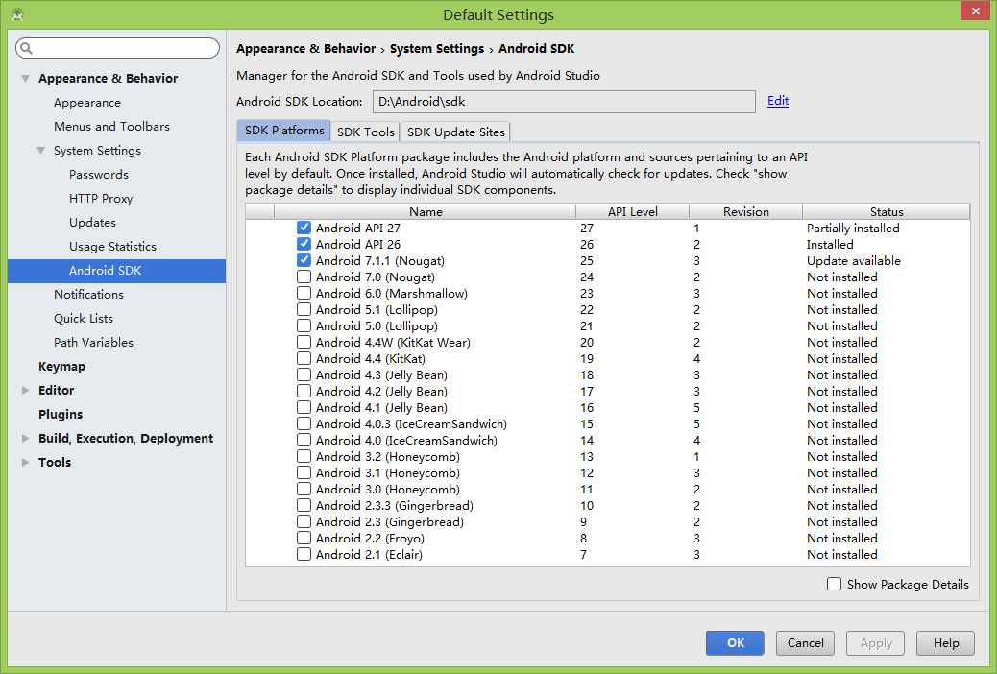Viewport: 997px width, 674px height.
Task: Sort table by Name column header
Action: pyautogui.click(x=426, y=212)
